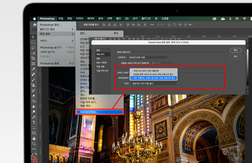Select the Blur tool
This screenshot has height=163, width=252.
pos(33,107)
